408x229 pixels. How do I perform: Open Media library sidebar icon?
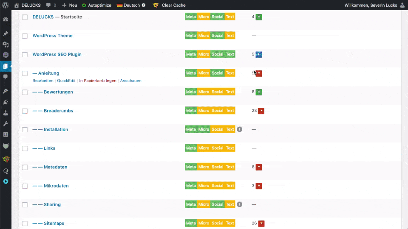6,45
